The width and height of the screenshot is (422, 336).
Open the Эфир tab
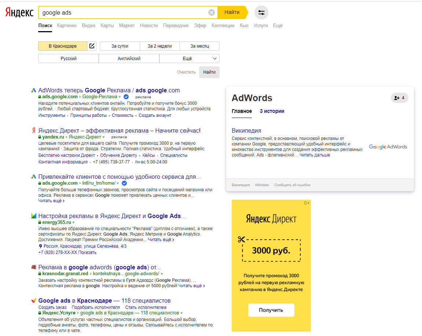[x=200, y=26]
